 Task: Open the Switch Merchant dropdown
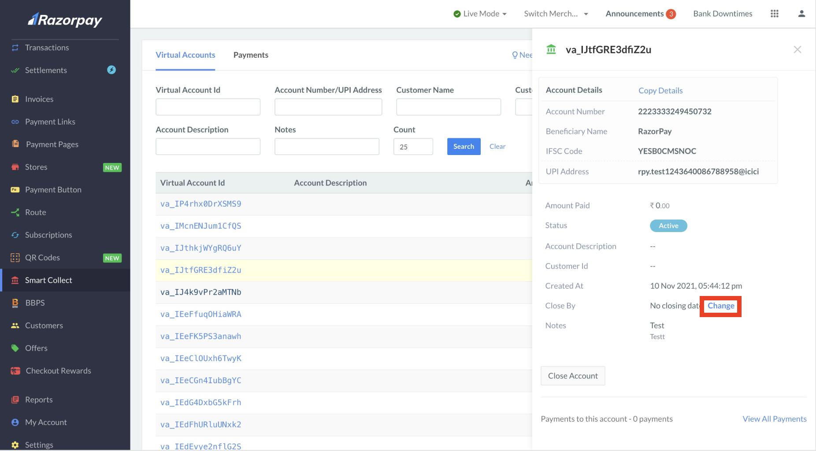[x=556, y=14]
